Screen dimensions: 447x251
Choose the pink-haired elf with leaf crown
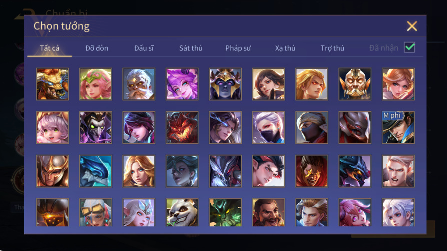(96, 84)
